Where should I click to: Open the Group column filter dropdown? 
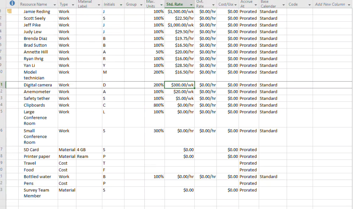(x=141, y=4)
